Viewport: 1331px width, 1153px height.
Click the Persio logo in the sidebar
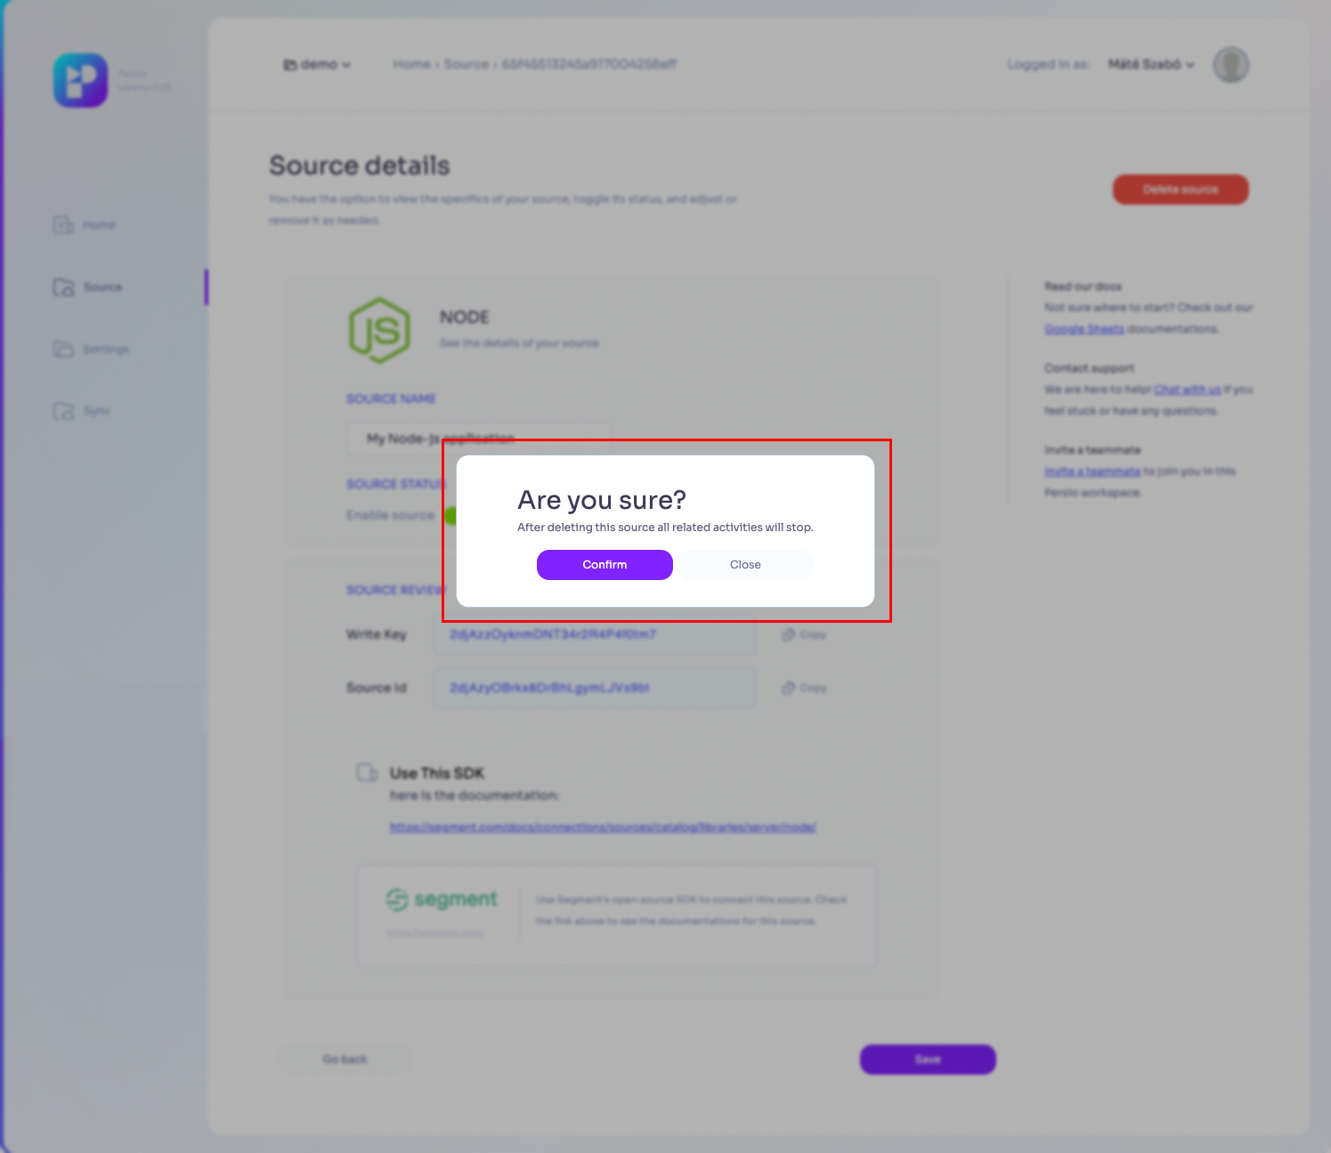(80, 81)
